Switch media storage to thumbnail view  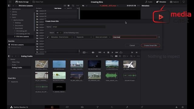coord(65,6)
